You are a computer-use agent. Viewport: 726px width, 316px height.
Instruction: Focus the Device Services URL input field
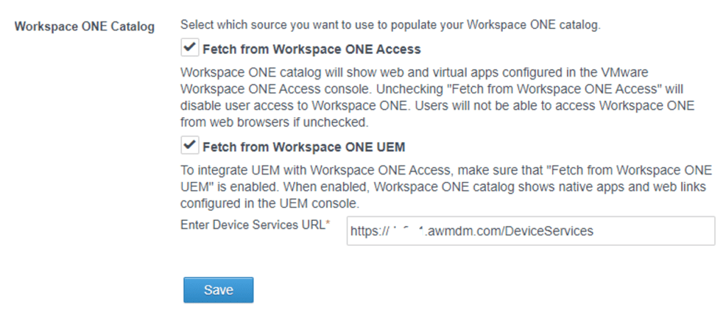click(529, 231)
